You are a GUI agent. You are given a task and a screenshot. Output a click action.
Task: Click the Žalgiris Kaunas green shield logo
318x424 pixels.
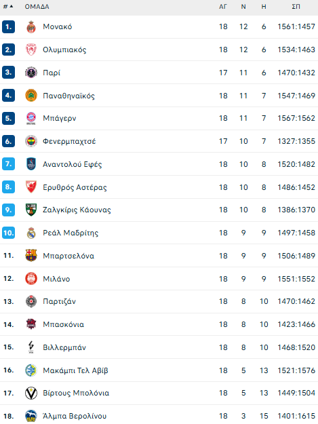tap(31, 210)
